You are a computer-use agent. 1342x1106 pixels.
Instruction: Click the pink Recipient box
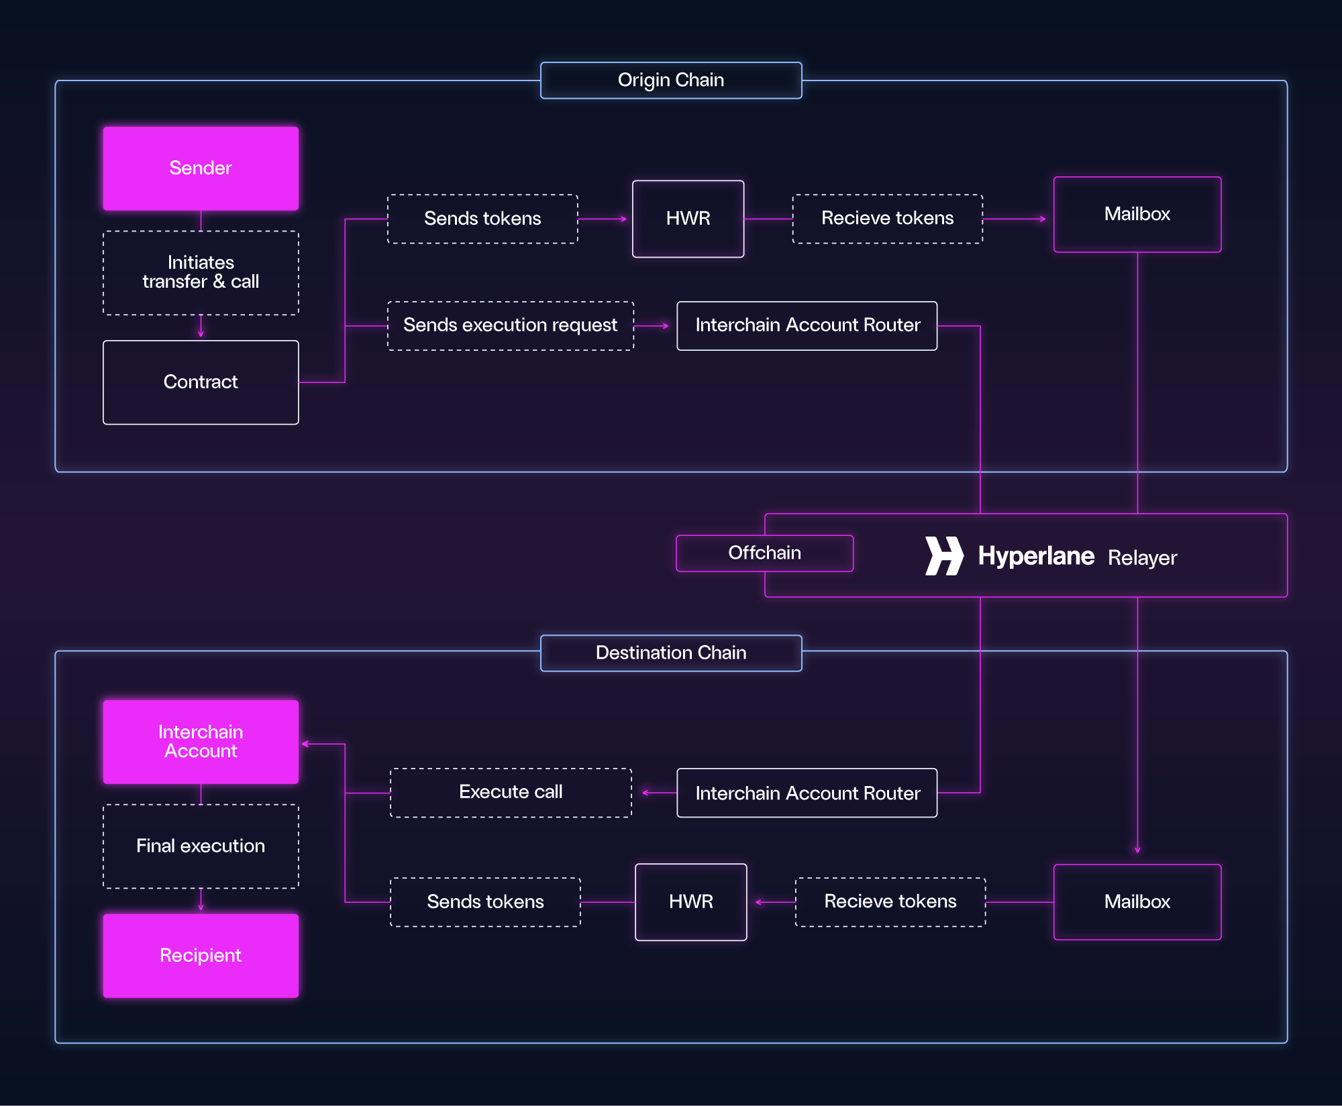point(201,955)
